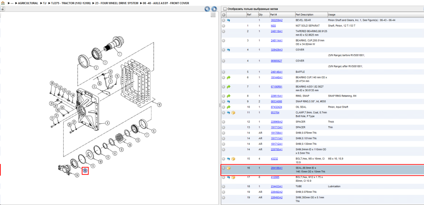Open part link 284186A1
The image size is (424, 205).
tap(276, 168)
